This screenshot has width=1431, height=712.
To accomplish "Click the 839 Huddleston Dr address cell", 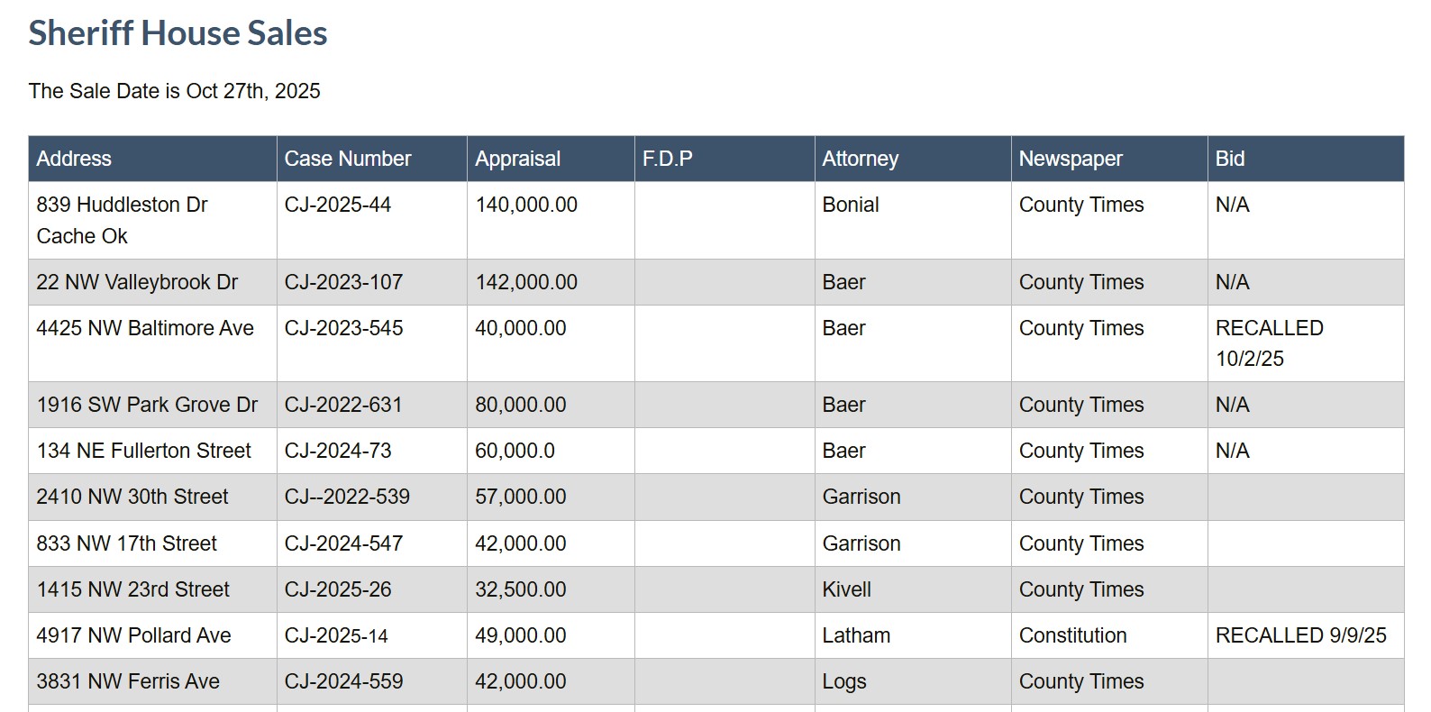I will tap(152, 220).
